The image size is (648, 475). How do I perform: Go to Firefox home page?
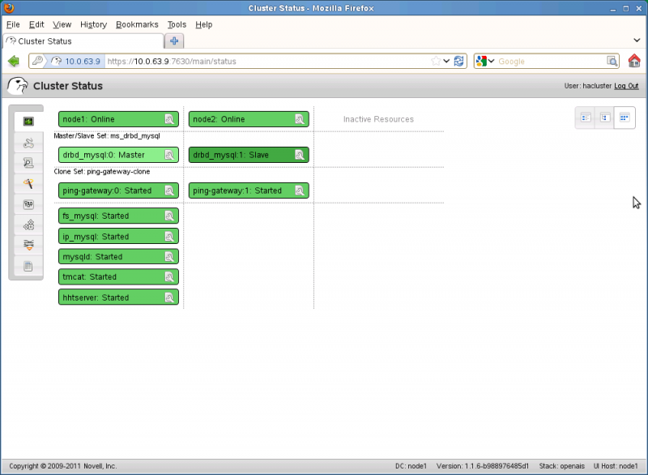(634, 61)
